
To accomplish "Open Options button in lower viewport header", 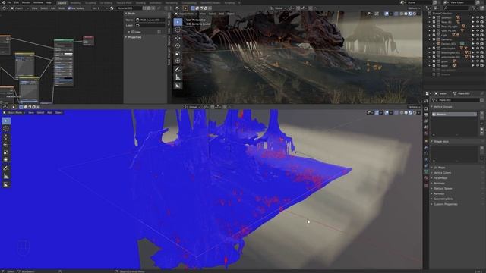I will (414, 107).
